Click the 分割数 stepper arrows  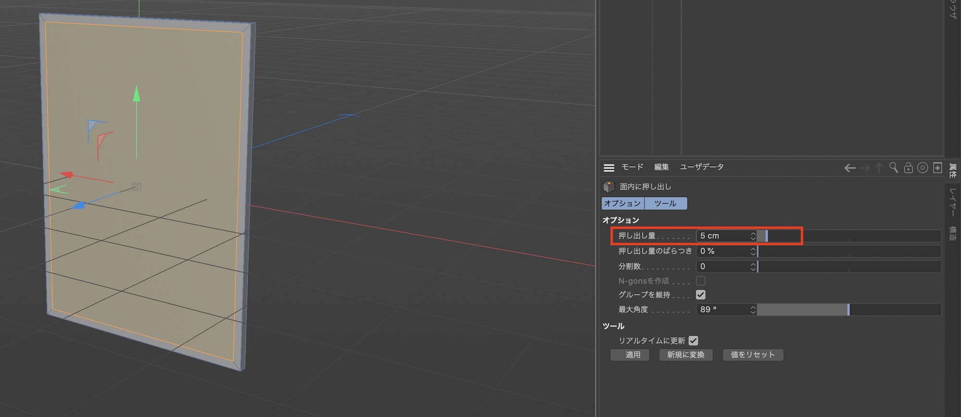click(753, 267)
